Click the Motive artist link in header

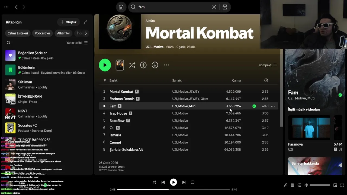pos(158,47)
